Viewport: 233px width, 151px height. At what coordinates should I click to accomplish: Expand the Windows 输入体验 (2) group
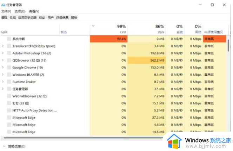pyautogui.click(x=3, y=75)
